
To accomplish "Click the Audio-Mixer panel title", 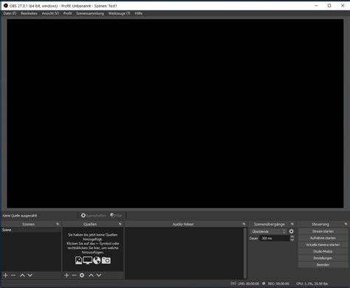I will coord(183,224).
